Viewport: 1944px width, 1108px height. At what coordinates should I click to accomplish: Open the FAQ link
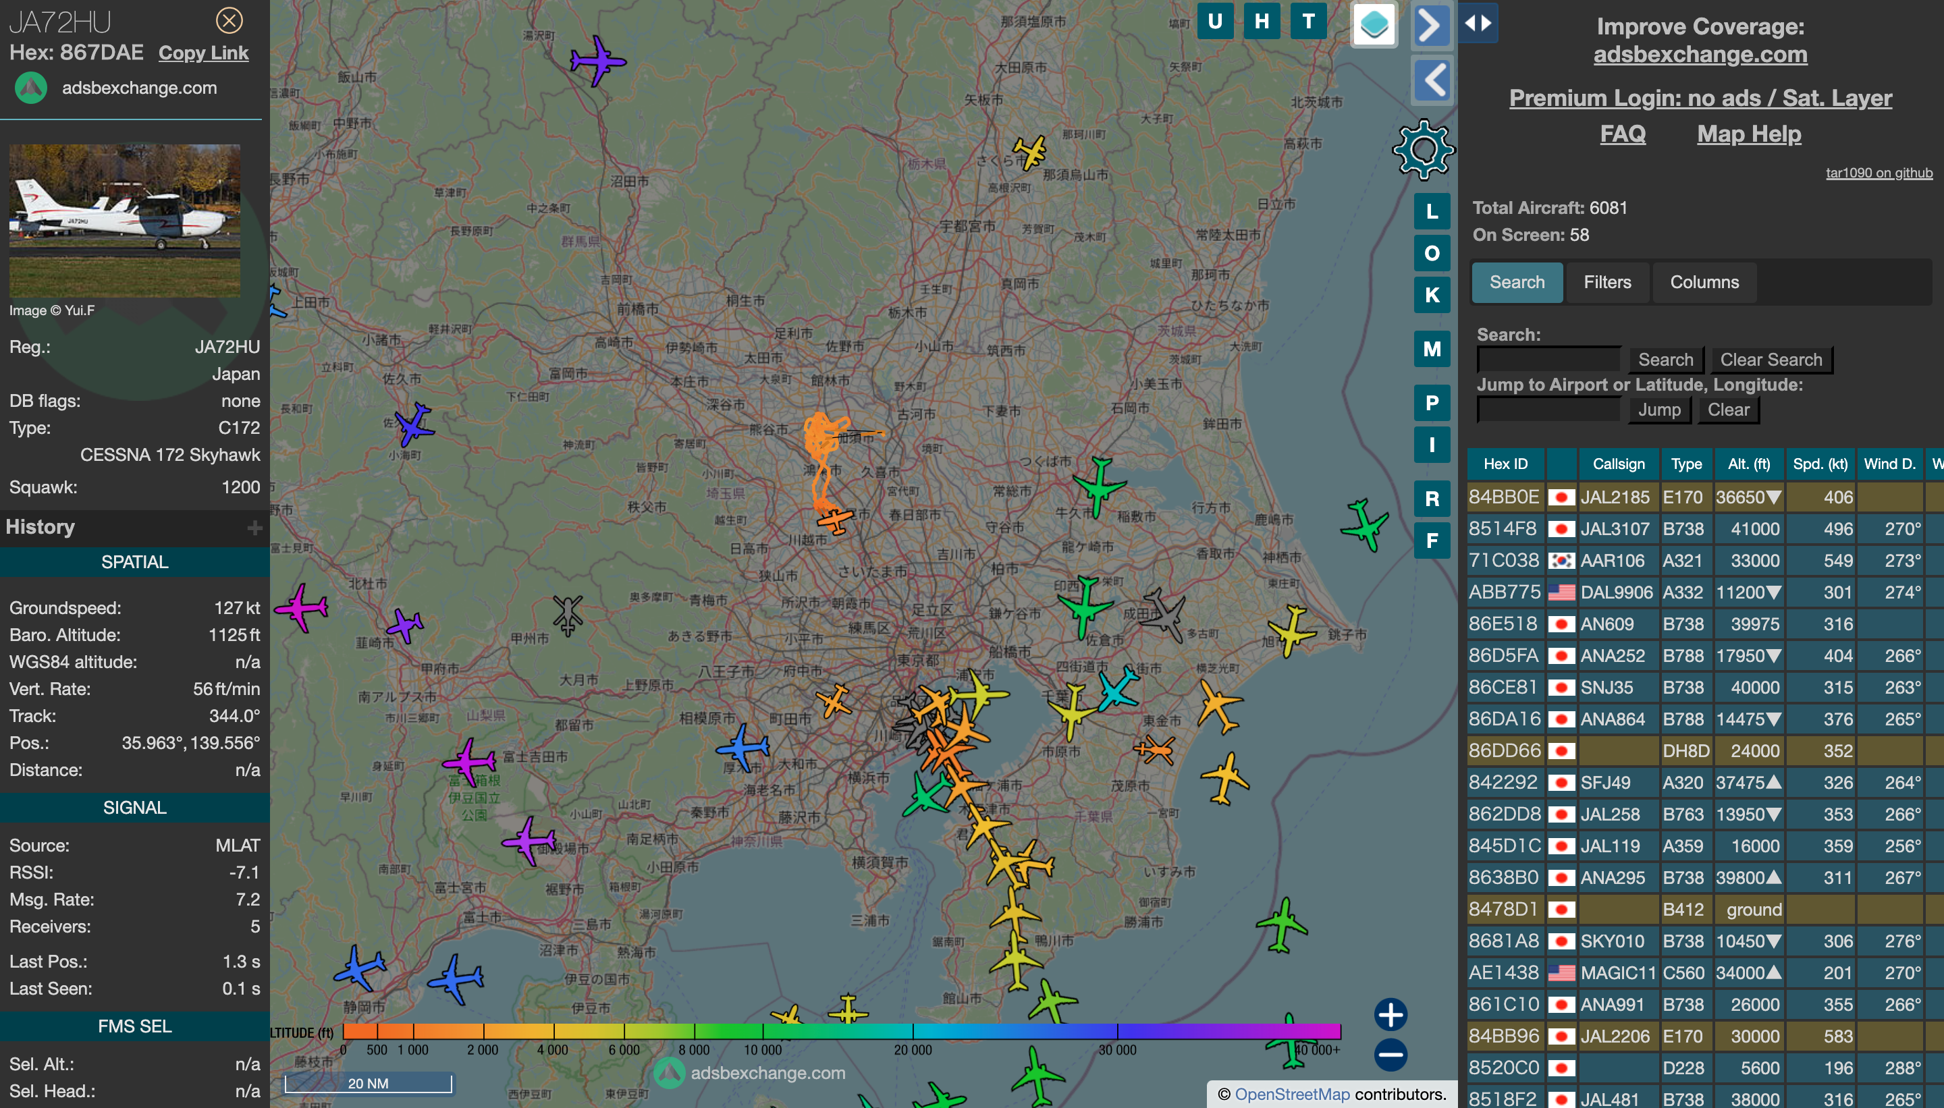tap(1622, 134)
